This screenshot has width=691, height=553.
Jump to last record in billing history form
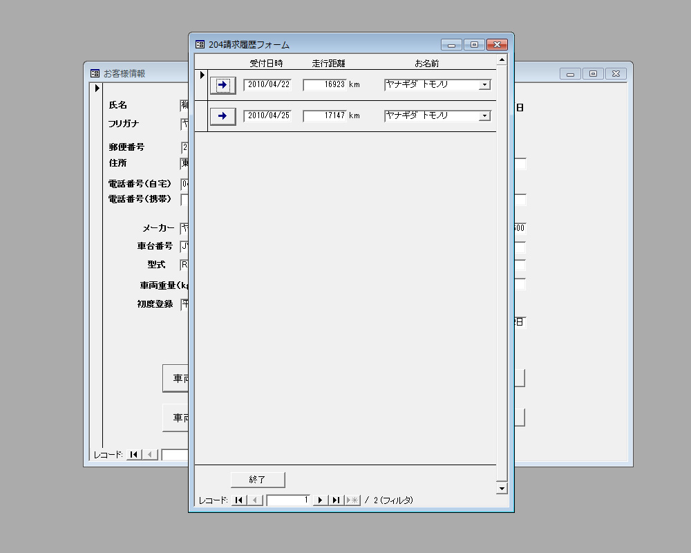click(x=336, y=500)
